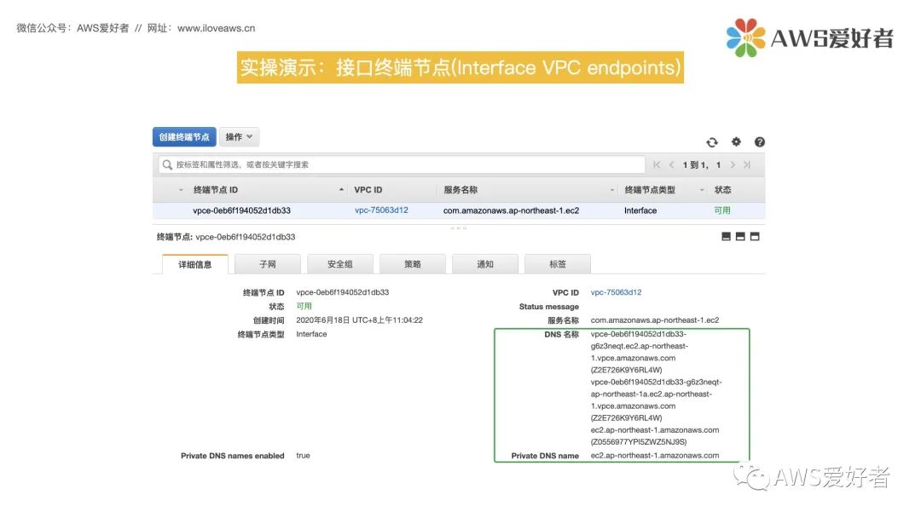Click 终端节点 ID value in details panel
This screenshot has width=921, height=518.
tap(343, 292)
